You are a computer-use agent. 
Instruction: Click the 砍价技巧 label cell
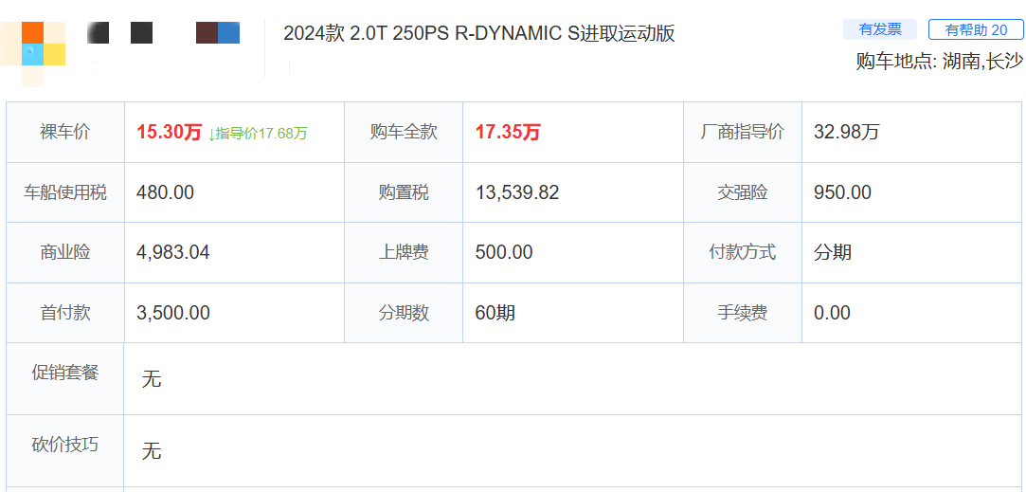pyautogui.click(x=65, y=450)
